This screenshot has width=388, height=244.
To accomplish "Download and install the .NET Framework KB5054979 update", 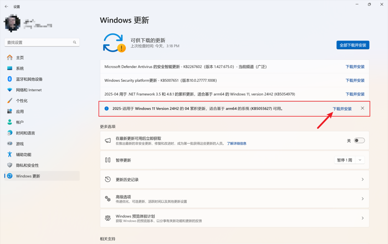I will 355,94.
